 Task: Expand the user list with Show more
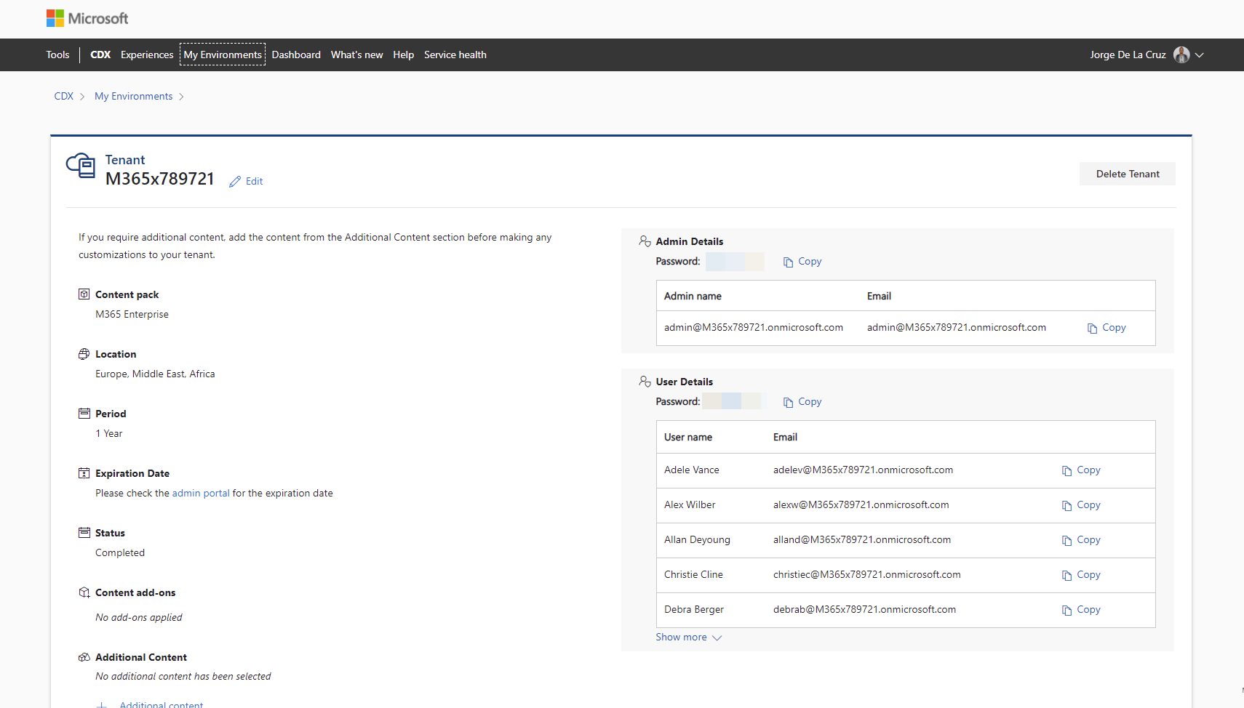[x=688, y=637]
